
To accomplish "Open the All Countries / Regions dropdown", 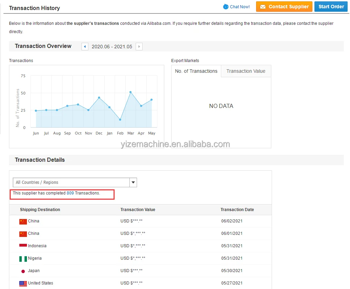I will [x=71, y=182].
